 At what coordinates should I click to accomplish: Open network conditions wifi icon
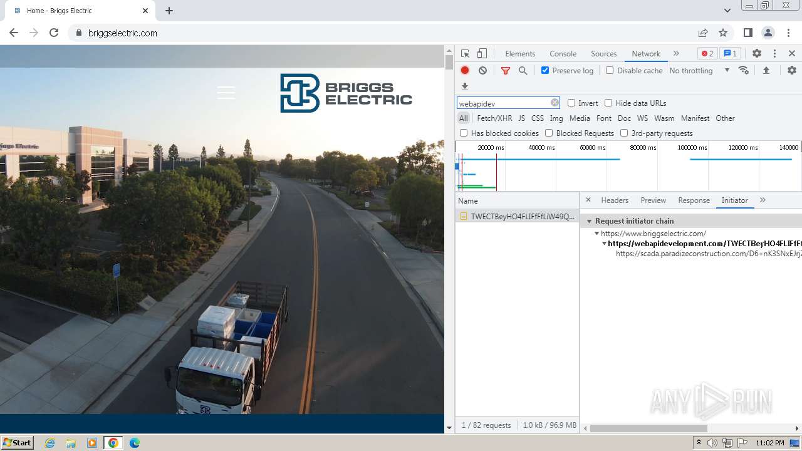pos(744,71)
